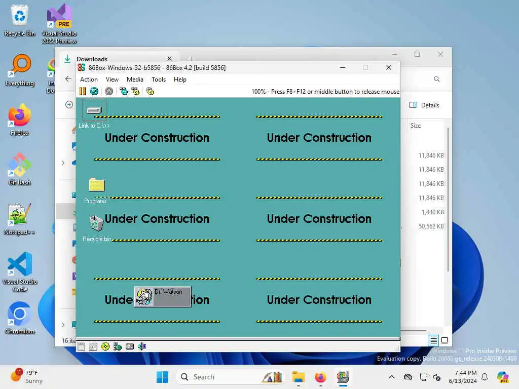
Task: Open the Help menu
Action: [x=180, y=80]
